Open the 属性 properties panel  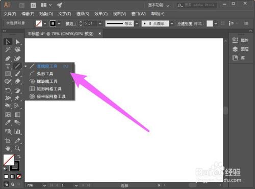coord(241,40)
